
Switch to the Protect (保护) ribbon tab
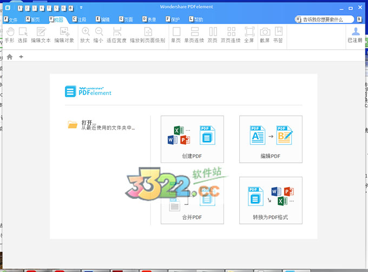173,19
